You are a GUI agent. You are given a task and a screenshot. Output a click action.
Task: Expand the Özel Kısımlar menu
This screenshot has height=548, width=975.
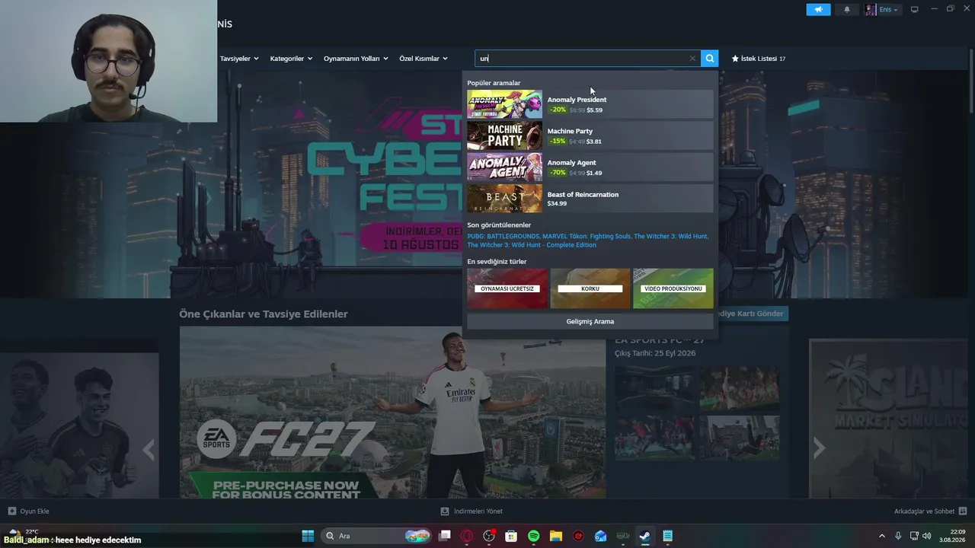[424, 59]
